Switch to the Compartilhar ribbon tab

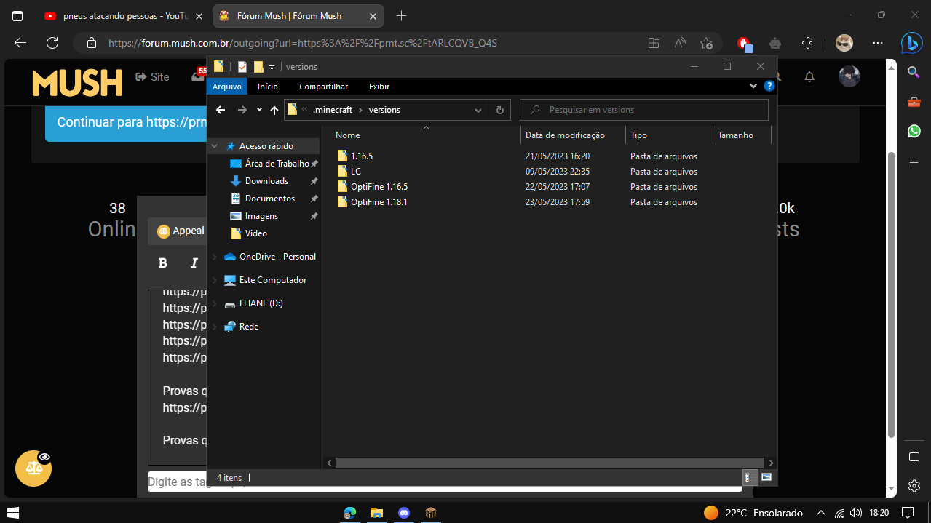(323, 87)
